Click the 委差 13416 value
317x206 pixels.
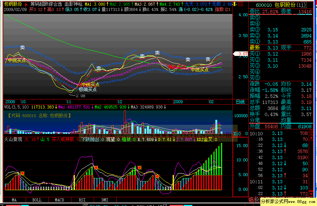305,11
